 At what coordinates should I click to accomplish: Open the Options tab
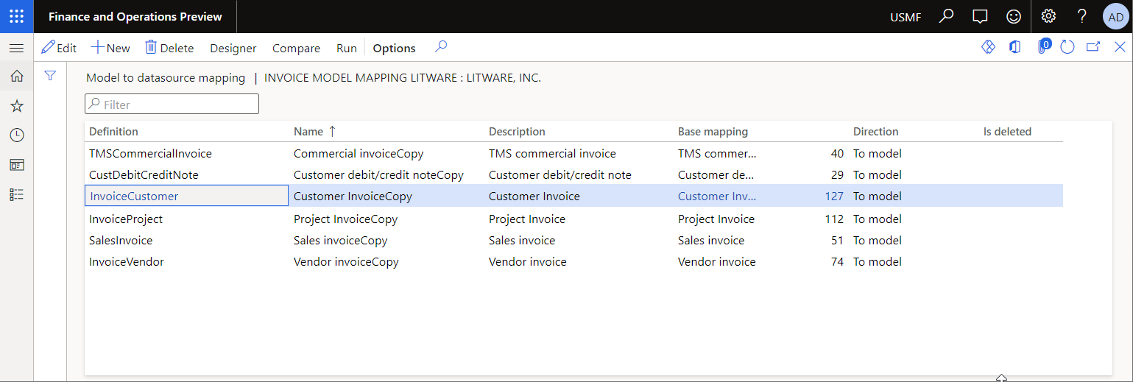[394, 48]
